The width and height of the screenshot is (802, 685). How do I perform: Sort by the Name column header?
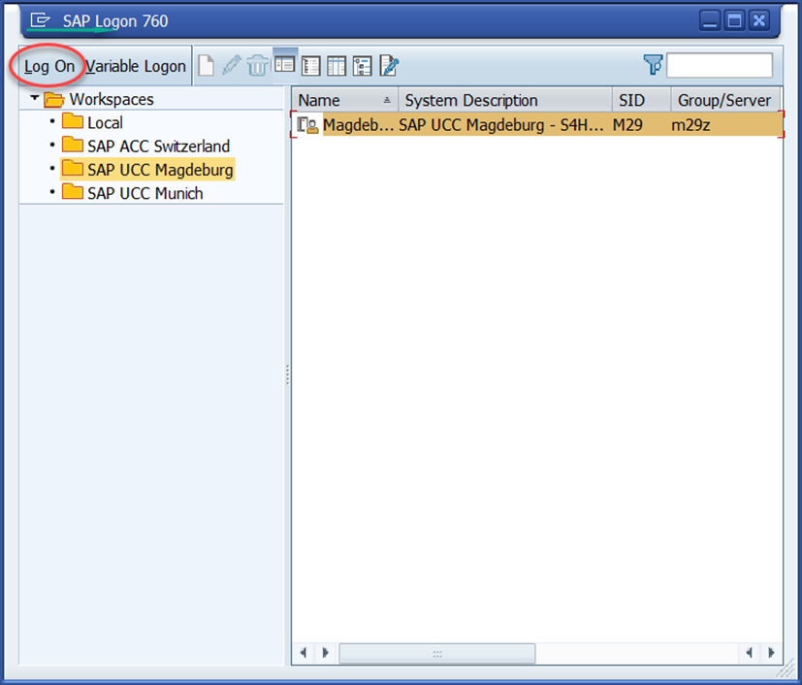tap(344, 100)
